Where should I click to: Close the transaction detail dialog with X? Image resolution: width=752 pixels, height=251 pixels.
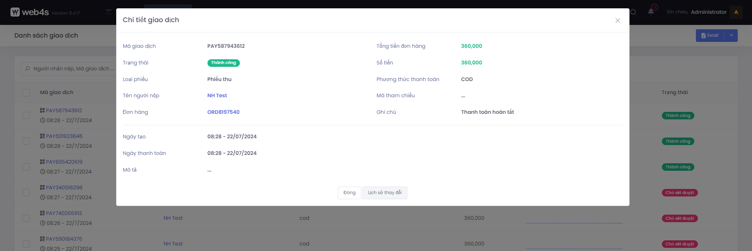(618, 21)
